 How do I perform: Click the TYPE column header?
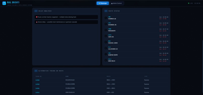(x=146, y=76)
